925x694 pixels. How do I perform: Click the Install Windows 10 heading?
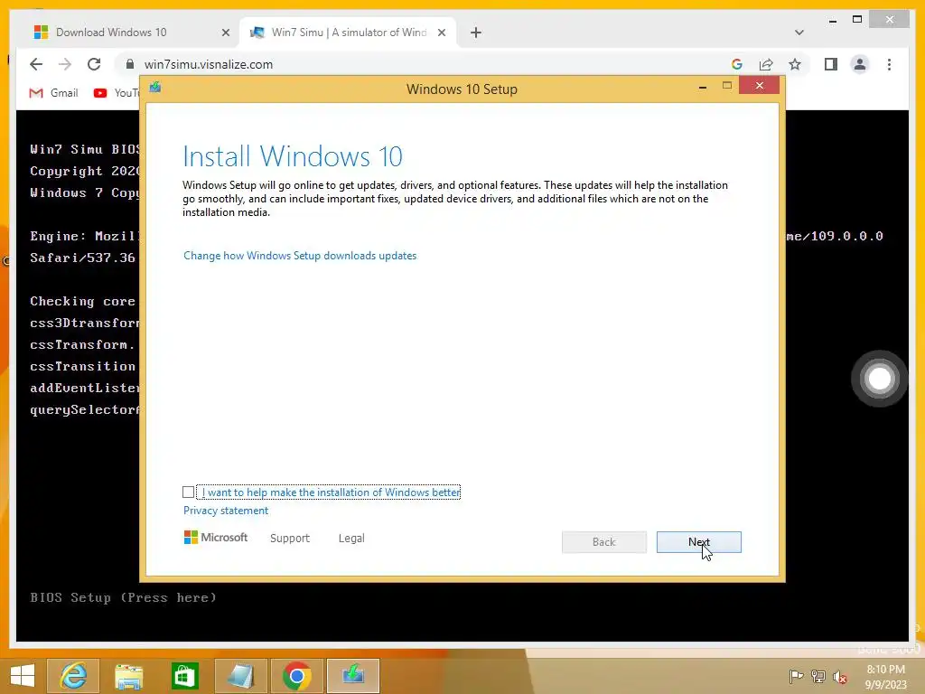pyautogui.click(x=293, y=156)
